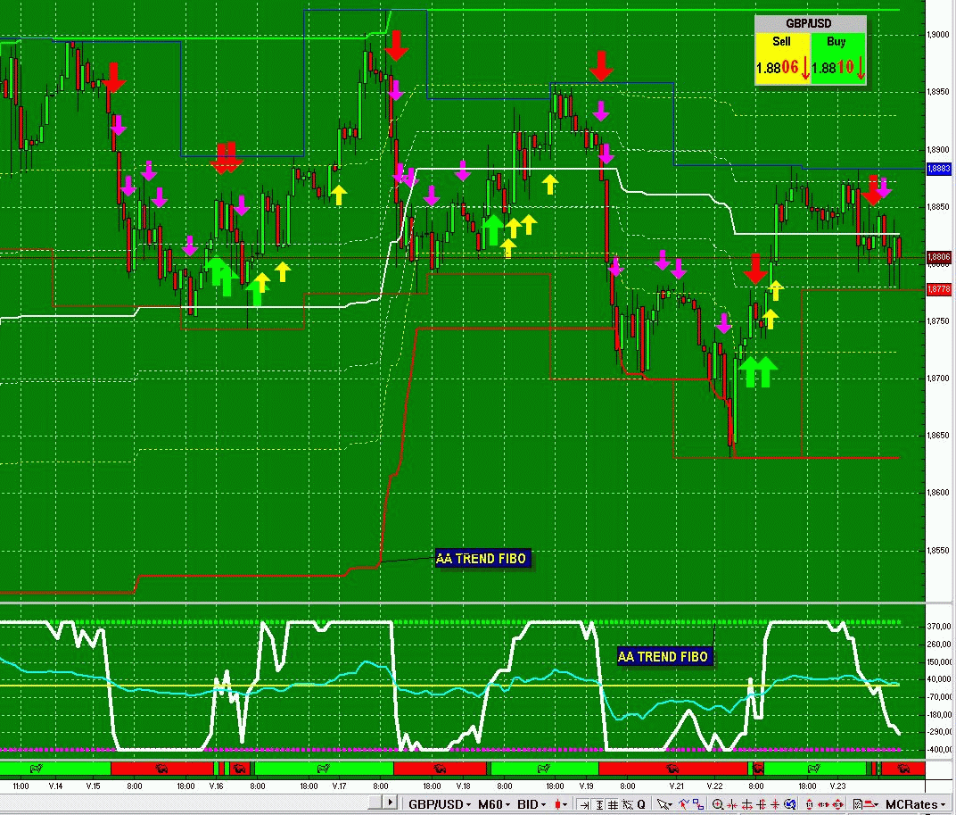Click the blue 1,8883 price tag

(x=939, y=169)
